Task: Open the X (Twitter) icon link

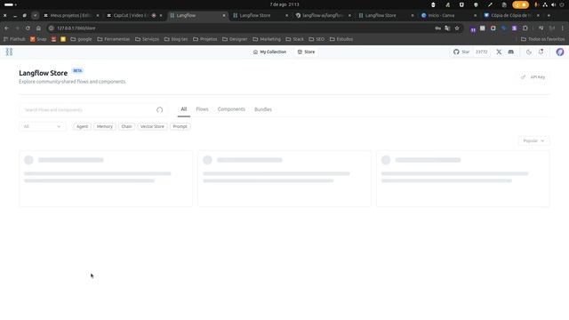Action: click(x=499, y=52)
